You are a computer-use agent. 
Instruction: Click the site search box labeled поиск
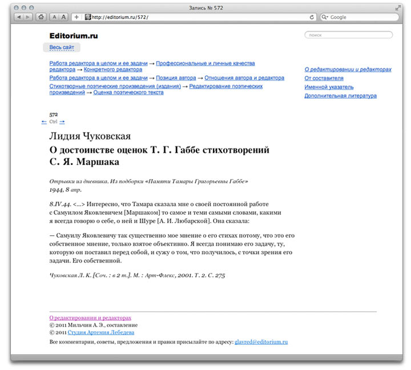pyautogui.click(x=348, y=35)
